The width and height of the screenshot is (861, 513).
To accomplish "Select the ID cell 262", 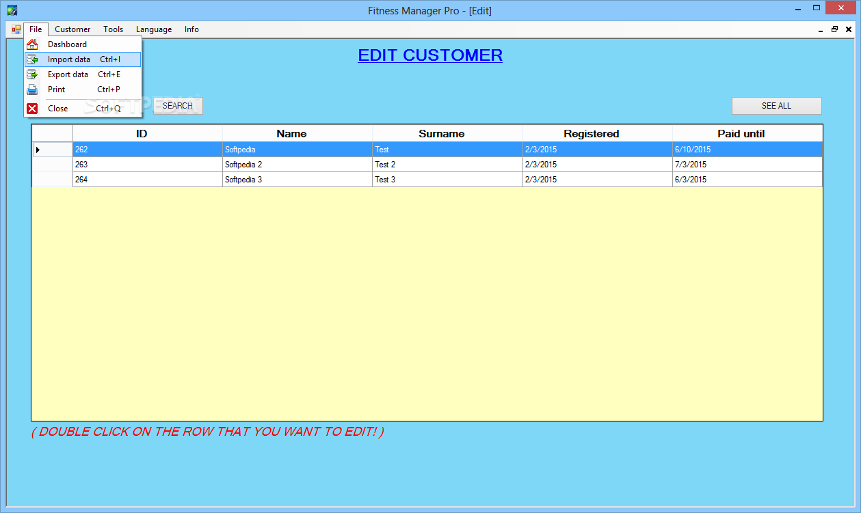I will 148,150.
